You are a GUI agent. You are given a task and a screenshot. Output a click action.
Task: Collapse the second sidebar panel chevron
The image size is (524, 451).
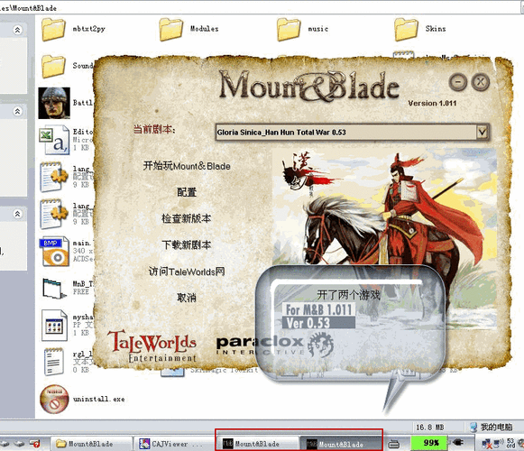coord(17,111)
